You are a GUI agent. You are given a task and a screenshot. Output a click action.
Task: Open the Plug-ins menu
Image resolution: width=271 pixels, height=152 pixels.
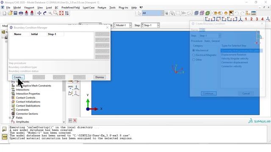123,8
